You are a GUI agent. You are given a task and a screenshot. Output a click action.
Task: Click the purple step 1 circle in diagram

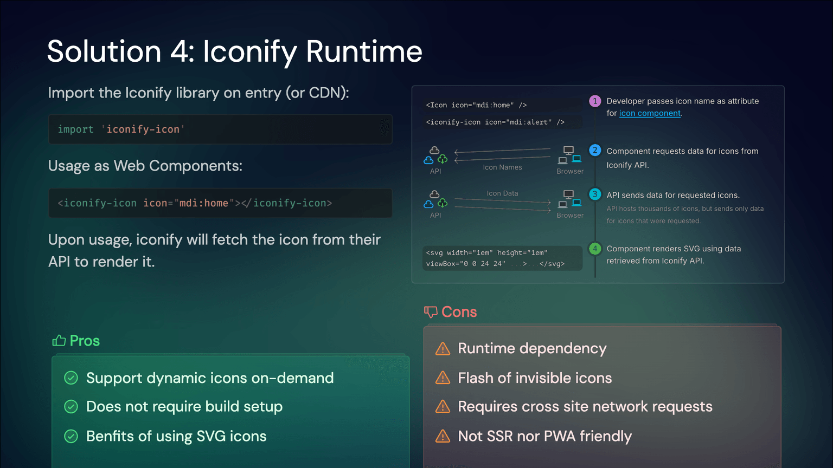[x=595, y=101]
